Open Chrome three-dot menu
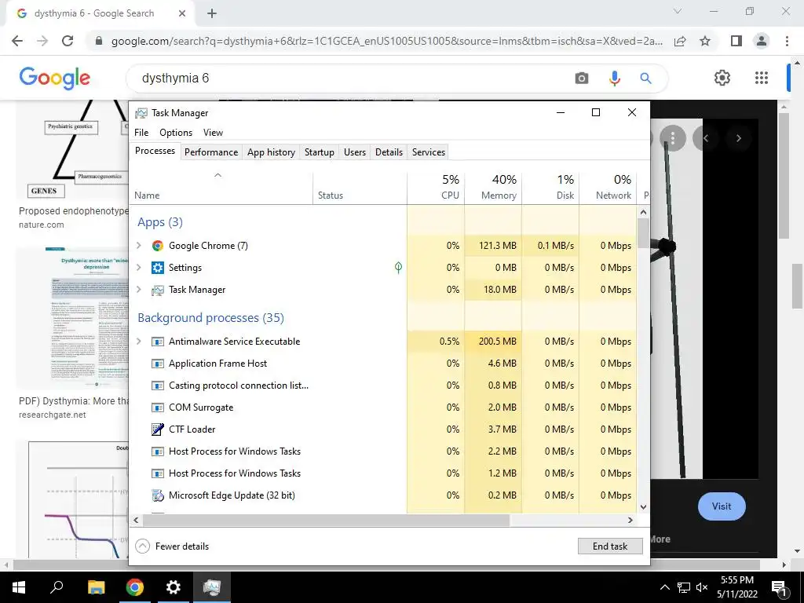 tap(787, 41)
